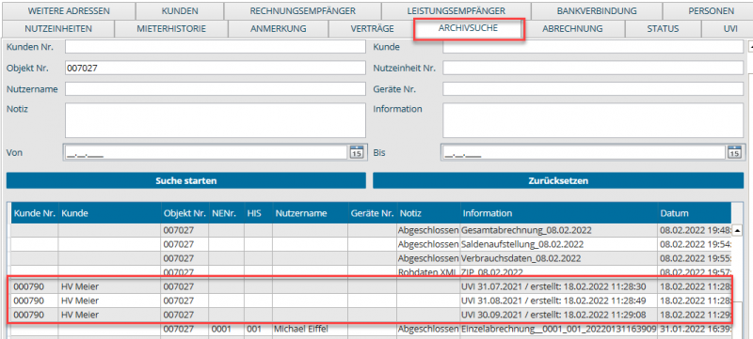This screenshot has height=339, width=753.
Task: Select the Archivsuche tab
Action: pos(468,28)
